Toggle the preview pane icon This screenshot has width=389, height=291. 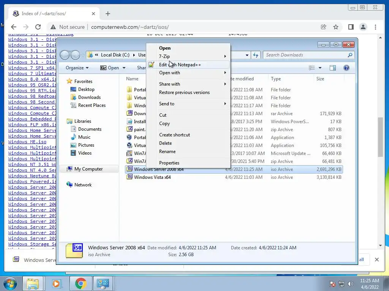pyautogui.click(x=333, y=68)
